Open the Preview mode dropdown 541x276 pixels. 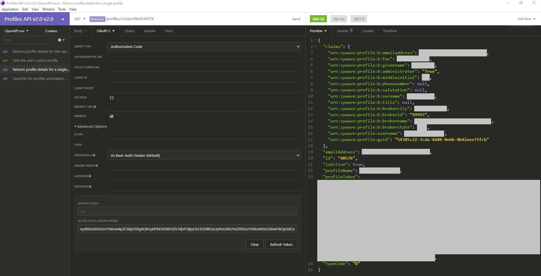pyautogui.click(x=318, y=31)
